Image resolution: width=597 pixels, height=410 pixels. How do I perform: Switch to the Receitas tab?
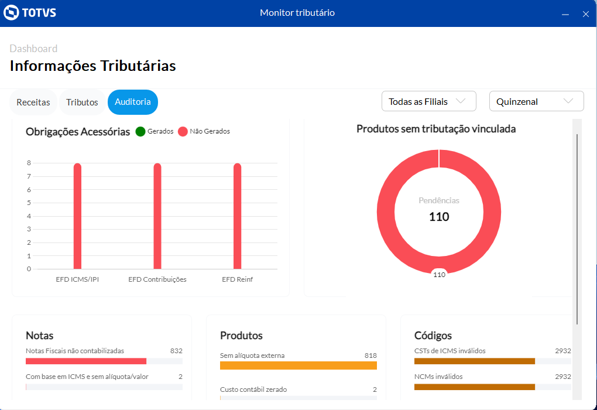(33, 102)
